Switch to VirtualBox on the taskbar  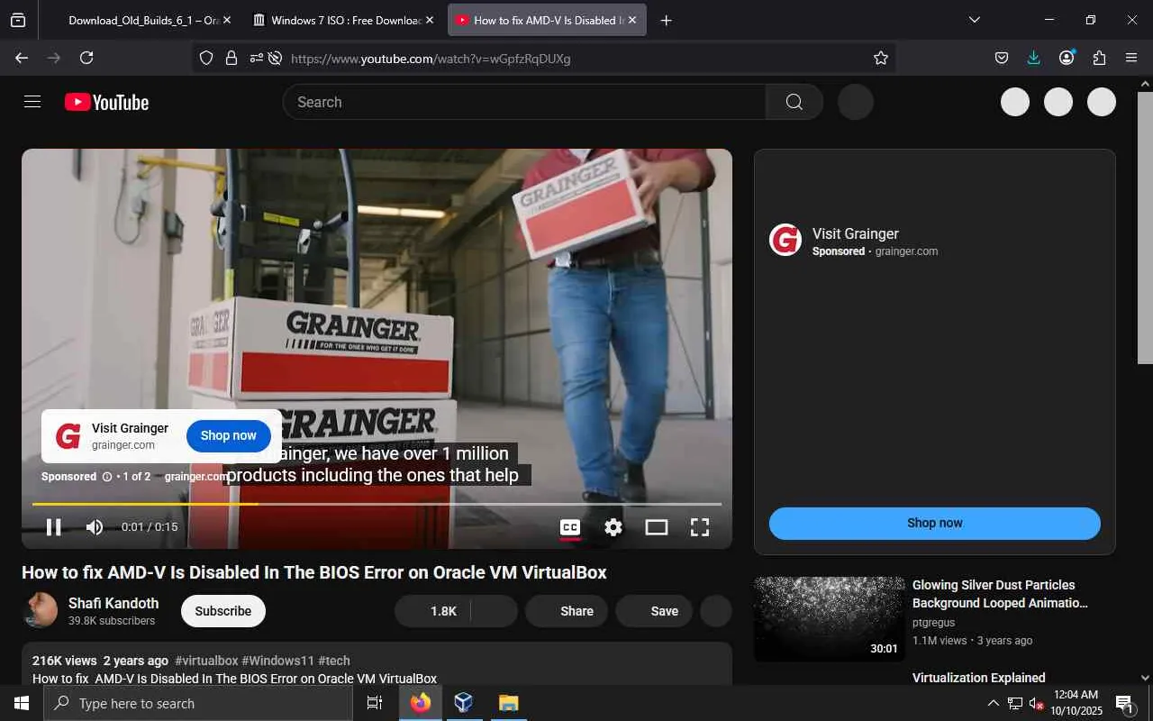(x=464, y=703)
